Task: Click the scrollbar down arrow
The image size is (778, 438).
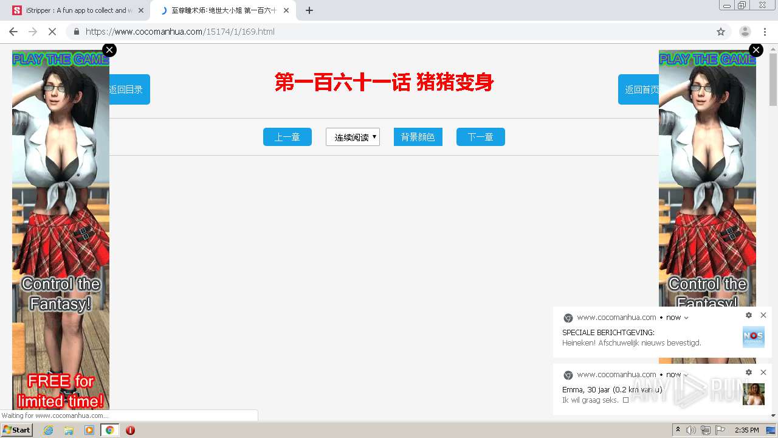Action: 773,416
